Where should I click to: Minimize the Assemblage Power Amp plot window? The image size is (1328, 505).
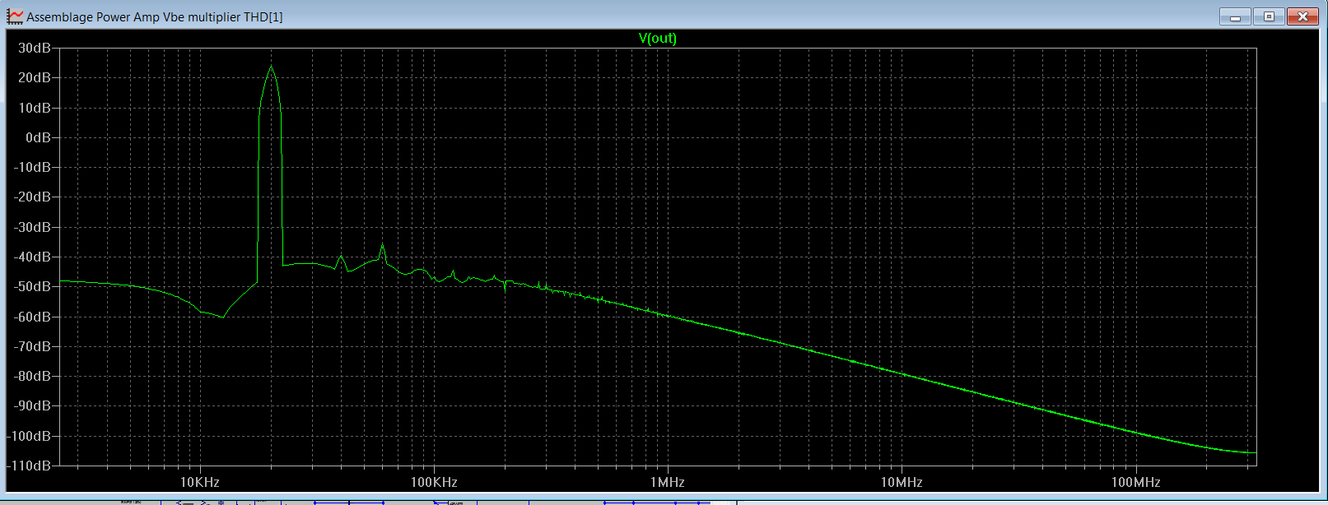[1236, 16]
